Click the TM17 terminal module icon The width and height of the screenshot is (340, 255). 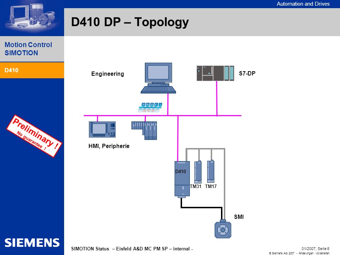[x=211, y=171]
